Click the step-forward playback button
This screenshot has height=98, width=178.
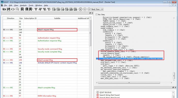tap(85, 9)
